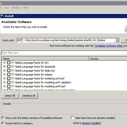Check the modeling.emf.eef language pack checkbox
Image resolution: width=127 pixels, height=127 pixels.
pyautogui.click(x=9, y=78)
